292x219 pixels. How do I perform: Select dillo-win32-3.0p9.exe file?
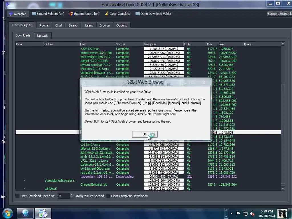click(95, 149)
